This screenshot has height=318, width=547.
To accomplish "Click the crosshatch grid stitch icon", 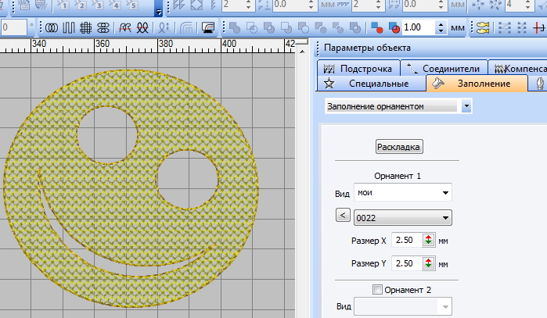I will (x=85, y=27).
